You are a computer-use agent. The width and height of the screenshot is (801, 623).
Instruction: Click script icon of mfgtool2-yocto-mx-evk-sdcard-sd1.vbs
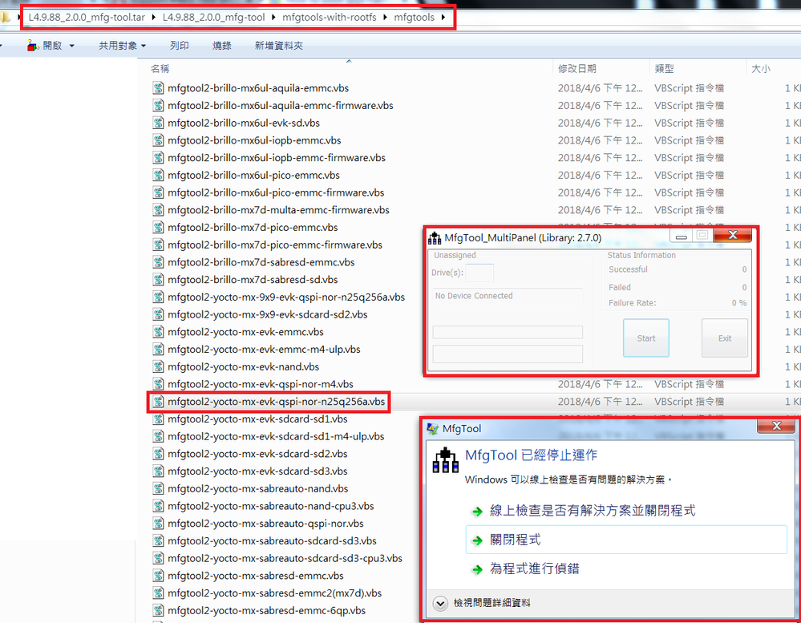[x=159, y=419]
